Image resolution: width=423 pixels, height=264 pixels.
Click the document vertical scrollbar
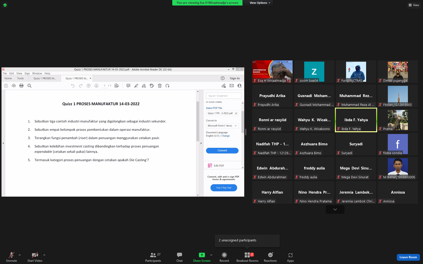[x=198, y=121]
